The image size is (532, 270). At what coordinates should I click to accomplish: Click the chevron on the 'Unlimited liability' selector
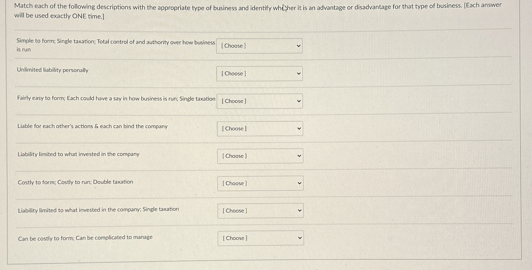coord(299,73)
